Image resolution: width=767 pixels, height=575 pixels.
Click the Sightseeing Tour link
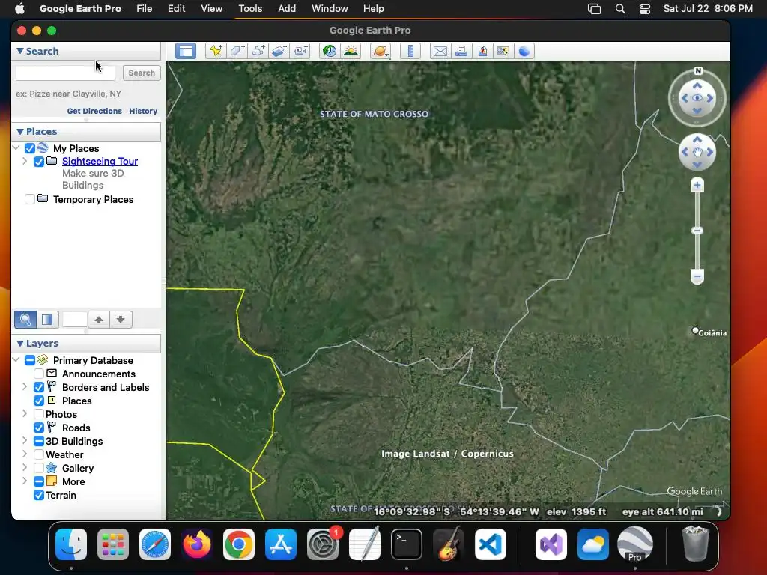[100, 162]
